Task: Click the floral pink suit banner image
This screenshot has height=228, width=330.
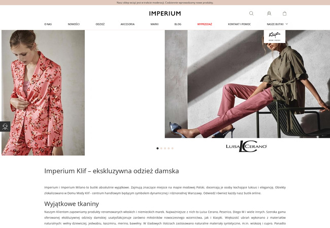Action: [x=43, y=93]
